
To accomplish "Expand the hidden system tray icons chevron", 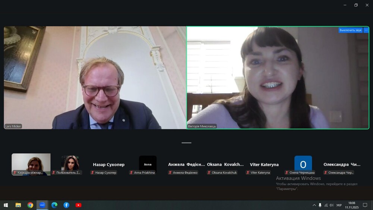I will pyautogui.click(x=314, y=205).
